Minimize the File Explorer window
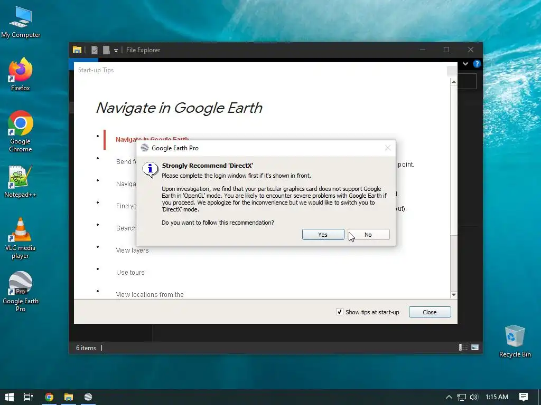 click(423, 50)
